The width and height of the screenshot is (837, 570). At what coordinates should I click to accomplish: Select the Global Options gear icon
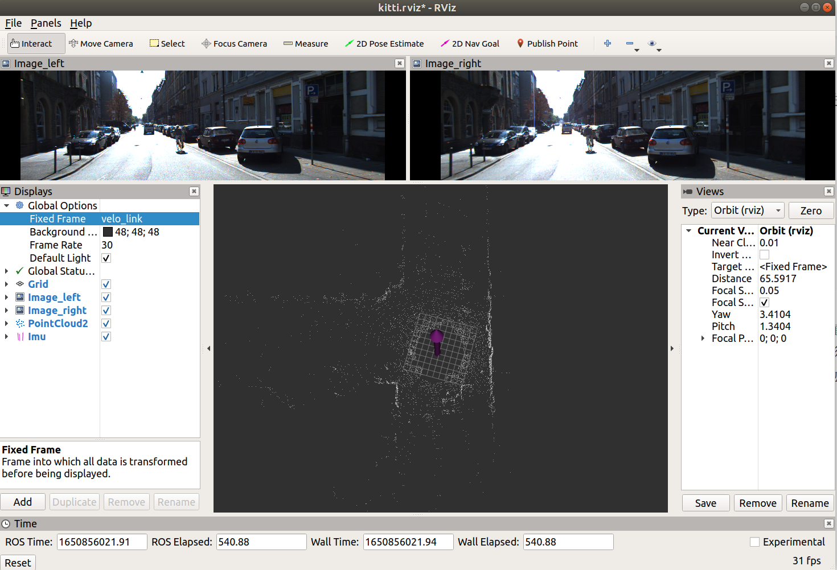[x=20, y=205]
